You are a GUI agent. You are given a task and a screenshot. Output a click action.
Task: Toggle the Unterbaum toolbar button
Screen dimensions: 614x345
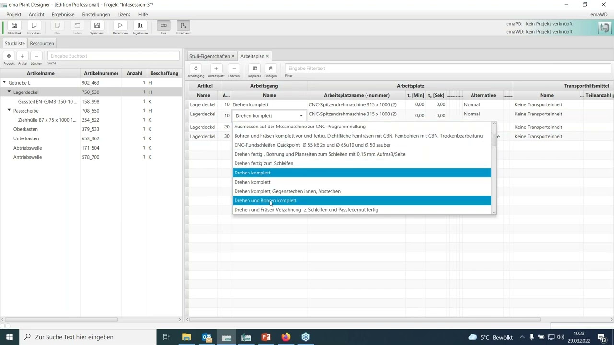[x=183, y=26]
